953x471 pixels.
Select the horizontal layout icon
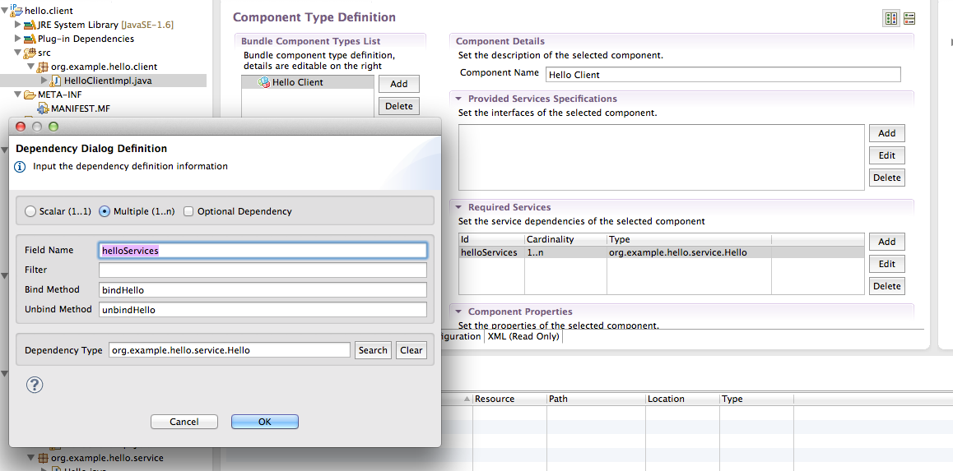(891, 19)
